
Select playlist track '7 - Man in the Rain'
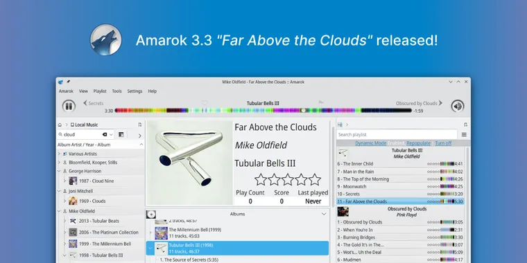(400, 172)
